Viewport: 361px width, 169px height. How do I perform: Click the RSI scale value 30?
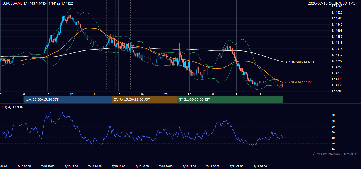coord(333,144)
